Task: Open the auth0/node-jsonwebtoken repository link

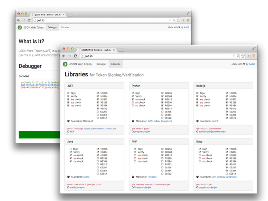Action: (x=212, y=132)
